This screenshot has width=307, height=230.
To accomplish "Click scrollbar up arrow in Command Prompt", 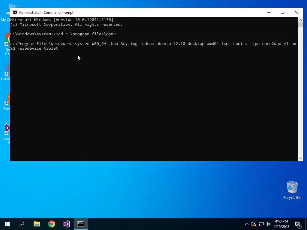I will (x=300, y=19).
